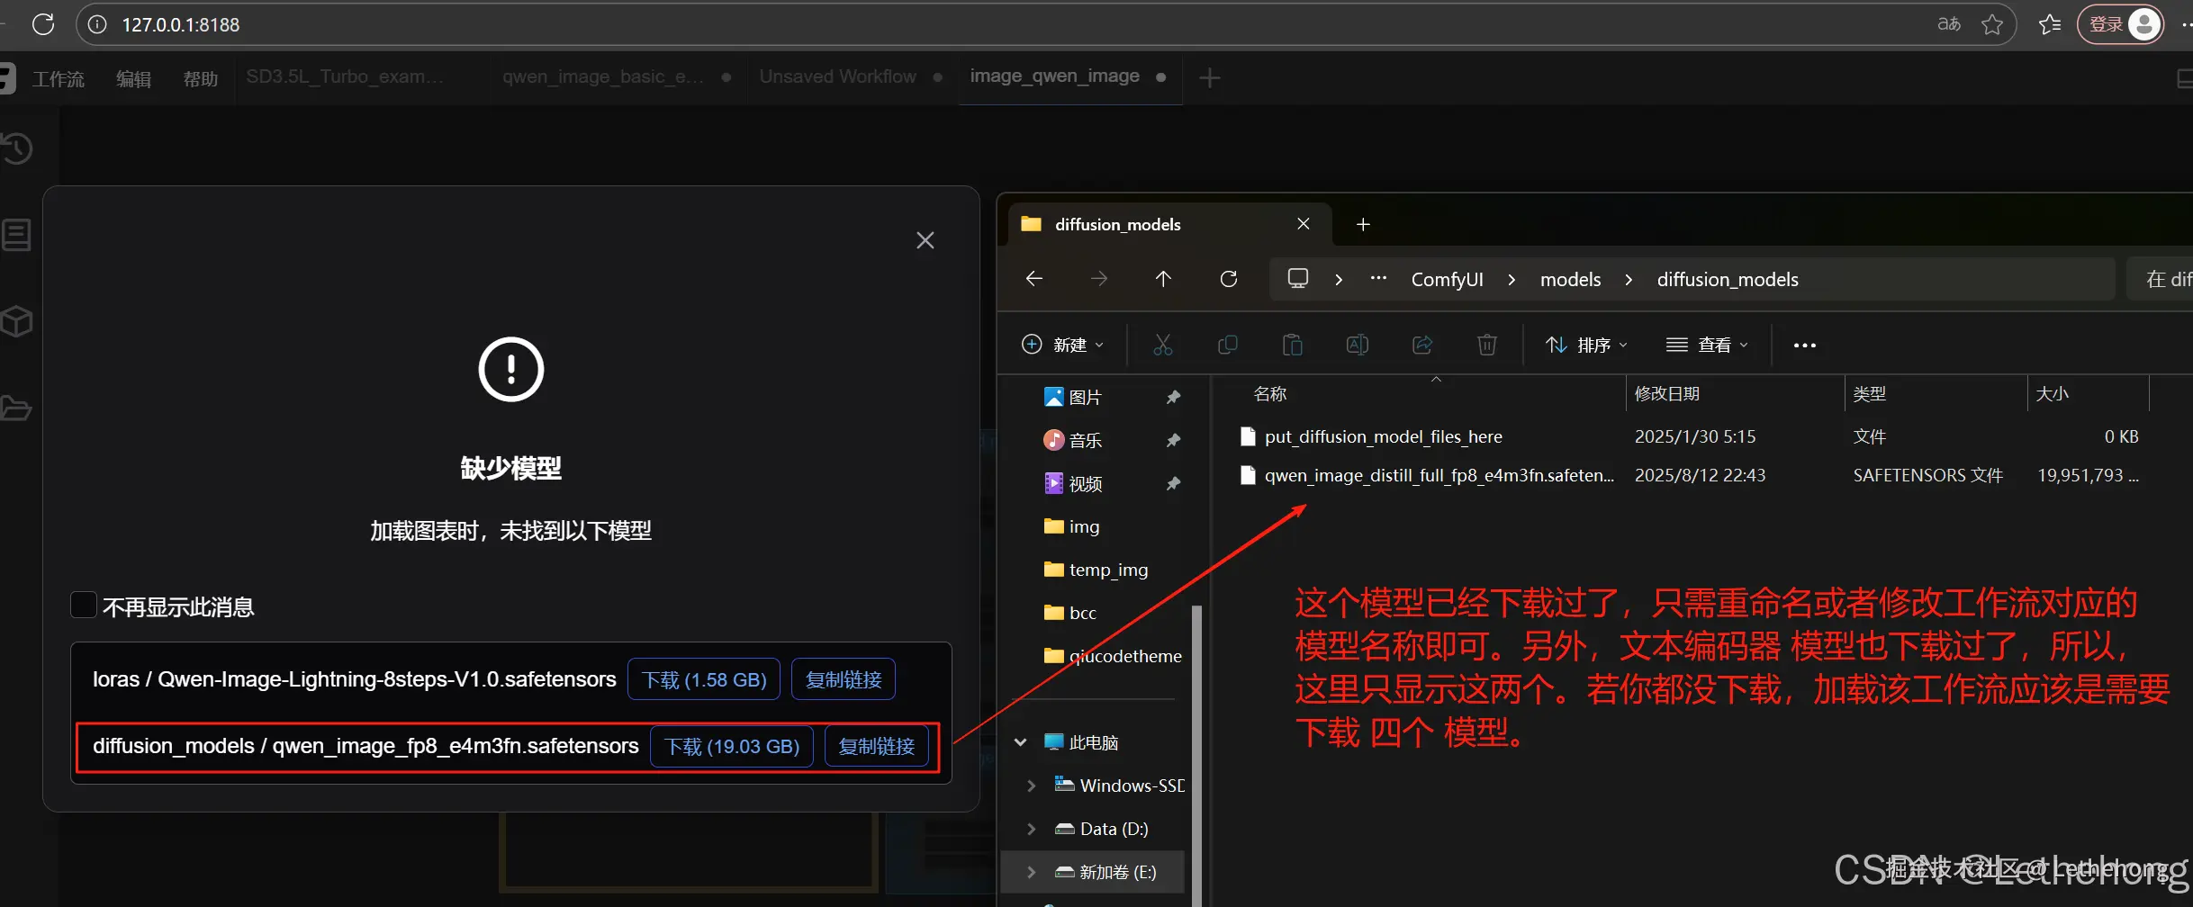This screenshot has width=2193, height=907.
Task: Expand the Data (D:) drive node
Action: click(x=1032, y=829)
